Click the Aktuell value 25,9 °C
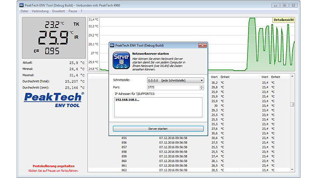318x178 pixels. (77, 63)
